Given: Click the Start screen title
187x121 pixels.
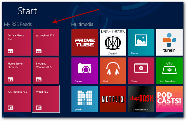Looking at the screenshot, I should click(27, 11).
